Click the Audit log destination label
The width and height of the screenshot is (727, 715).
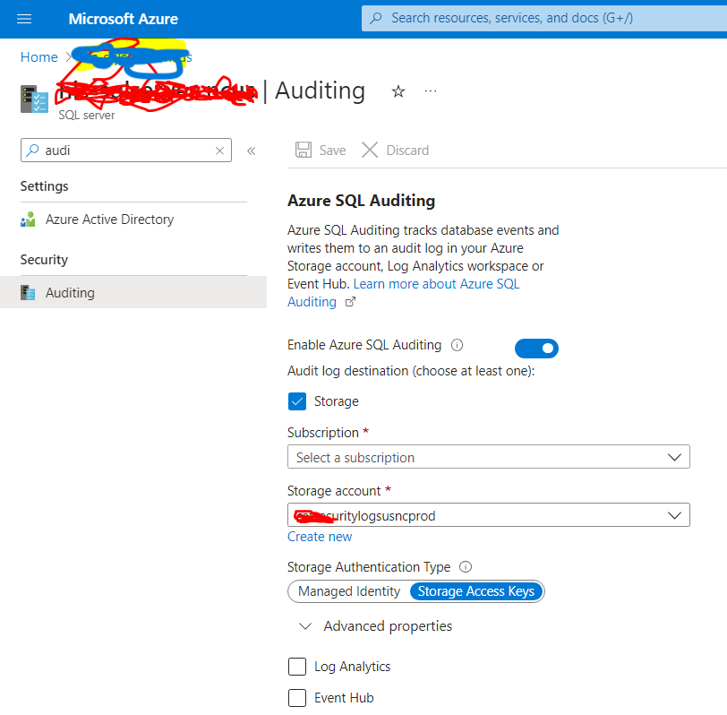[x=411, y=371]
